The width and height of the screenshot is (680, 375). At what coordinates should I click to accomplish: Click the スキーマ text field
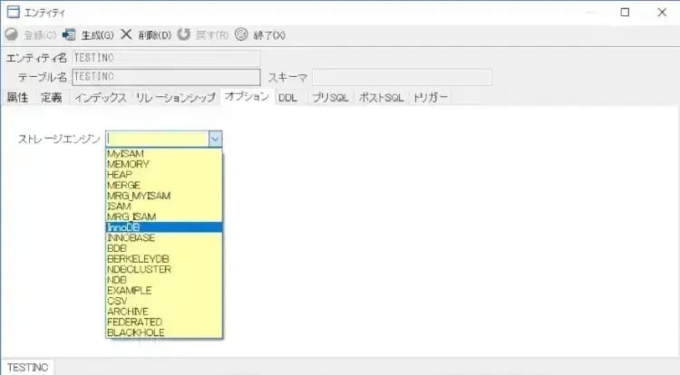(x=402, y=77)
